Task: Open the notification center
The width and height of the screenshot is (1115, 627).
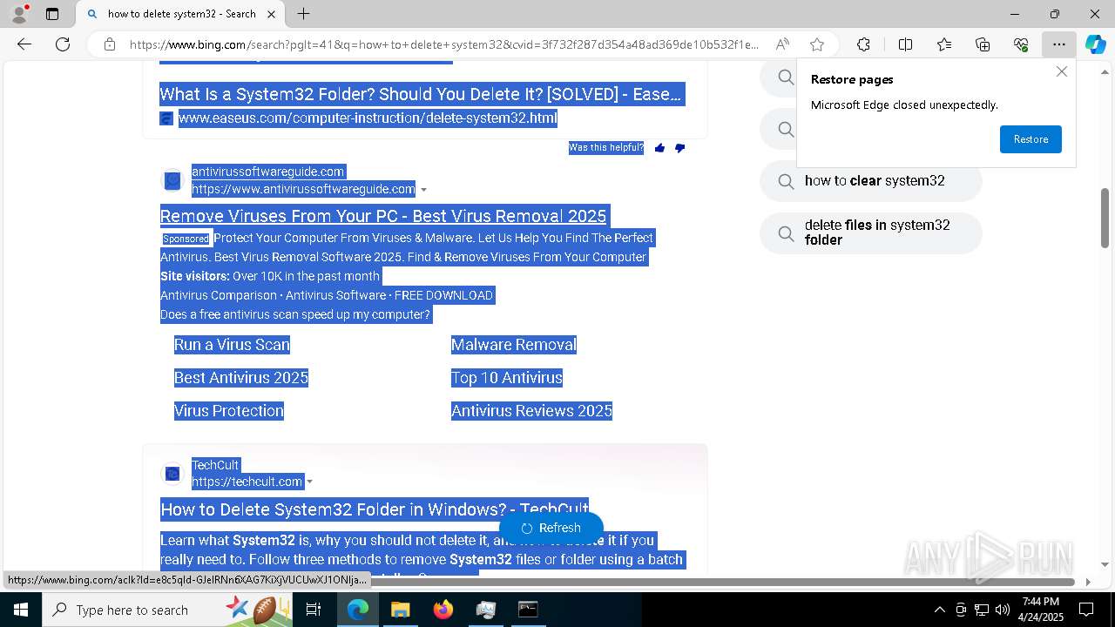Action: 1086,610
